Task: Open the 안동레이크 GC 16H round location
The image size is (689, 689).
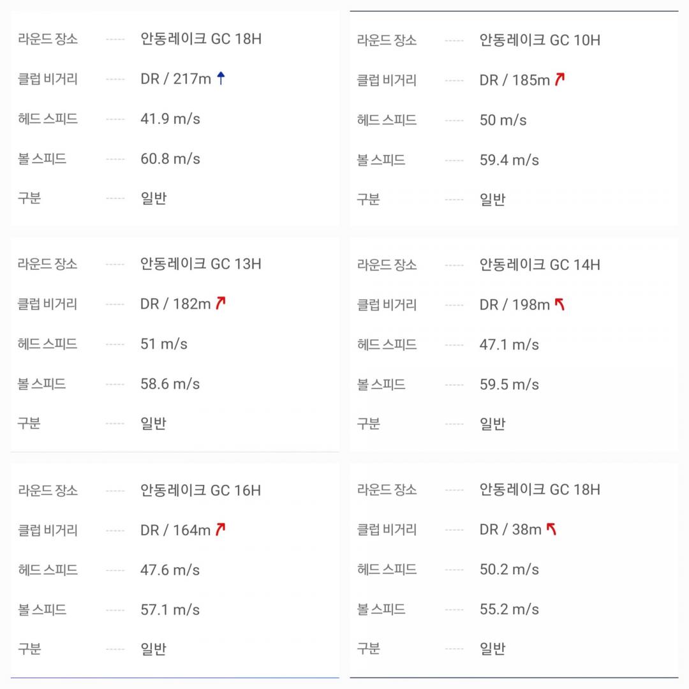Action: 201,490
